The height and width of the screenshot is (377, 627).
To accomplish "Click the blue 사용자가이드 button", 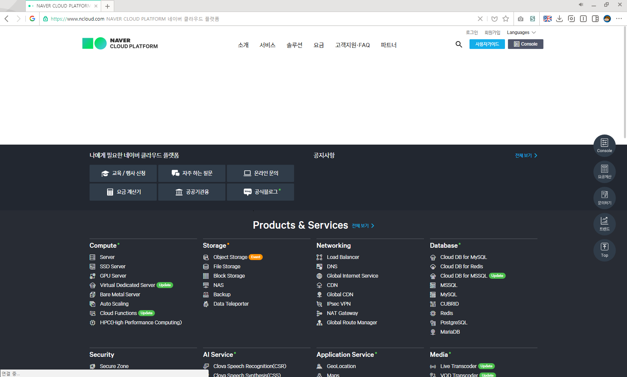I will pyautogui.click(x=487, y=44).
